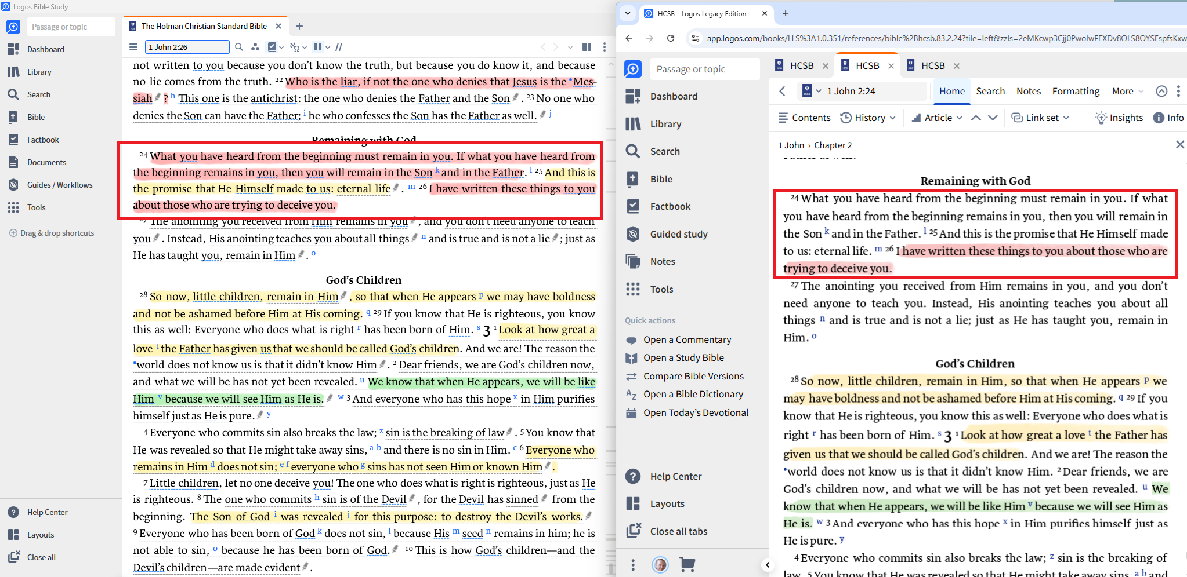Open Help Center in the desktop Logos sidebar

[37, 512]
